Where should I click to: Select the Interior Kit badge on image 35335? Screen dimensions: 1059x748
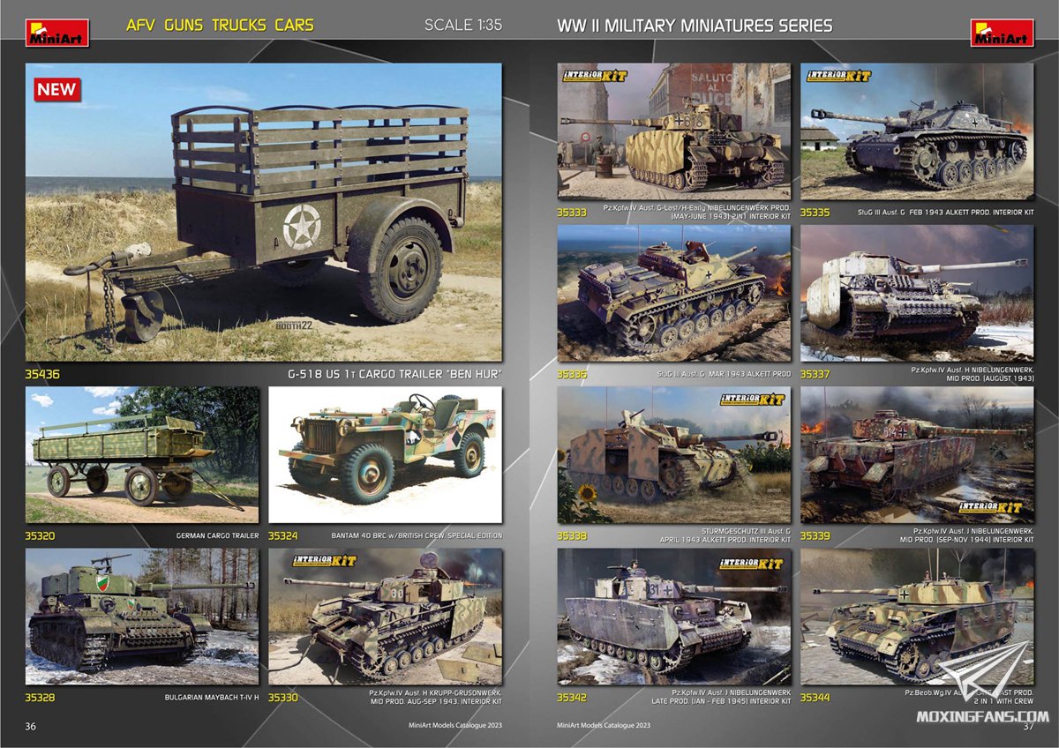coord(838,76)
